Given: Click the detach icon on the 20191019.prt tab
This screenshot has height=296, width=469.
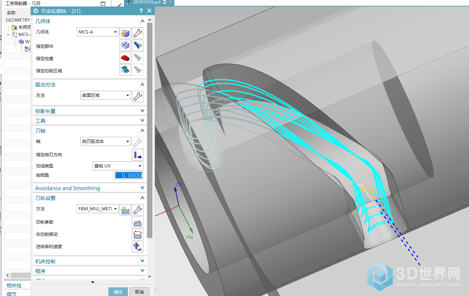Looking at the screenshot, I should 165,2.
